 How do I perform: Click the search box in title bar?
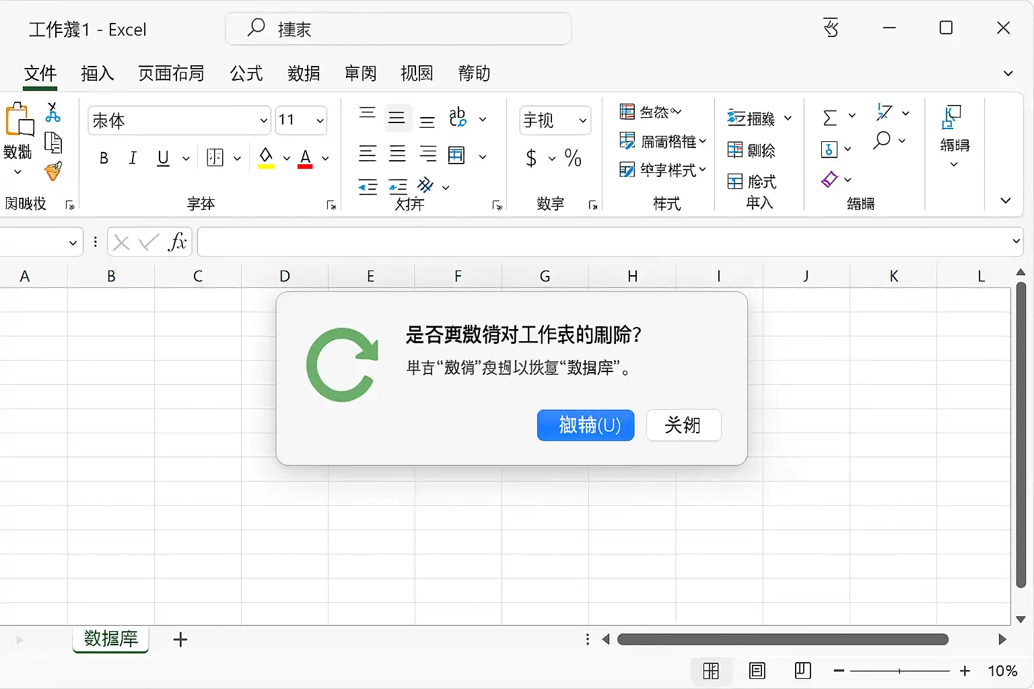pos(399,29)
